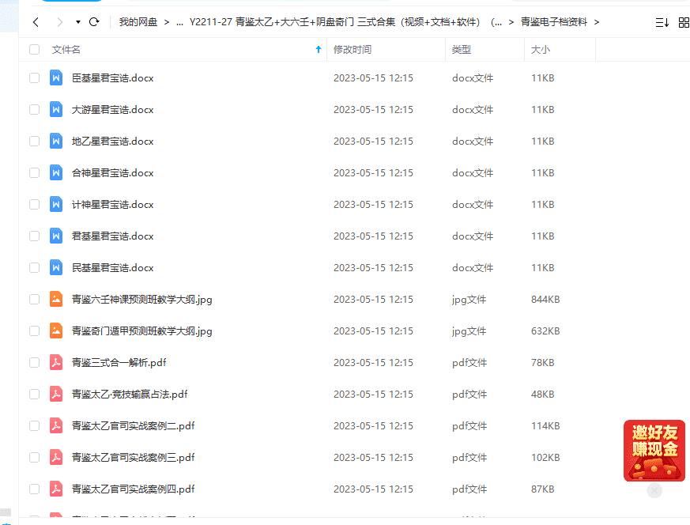Toggle file name sort arrow
Viewport: 690px width, 525px height.
[x=319, y=50]
